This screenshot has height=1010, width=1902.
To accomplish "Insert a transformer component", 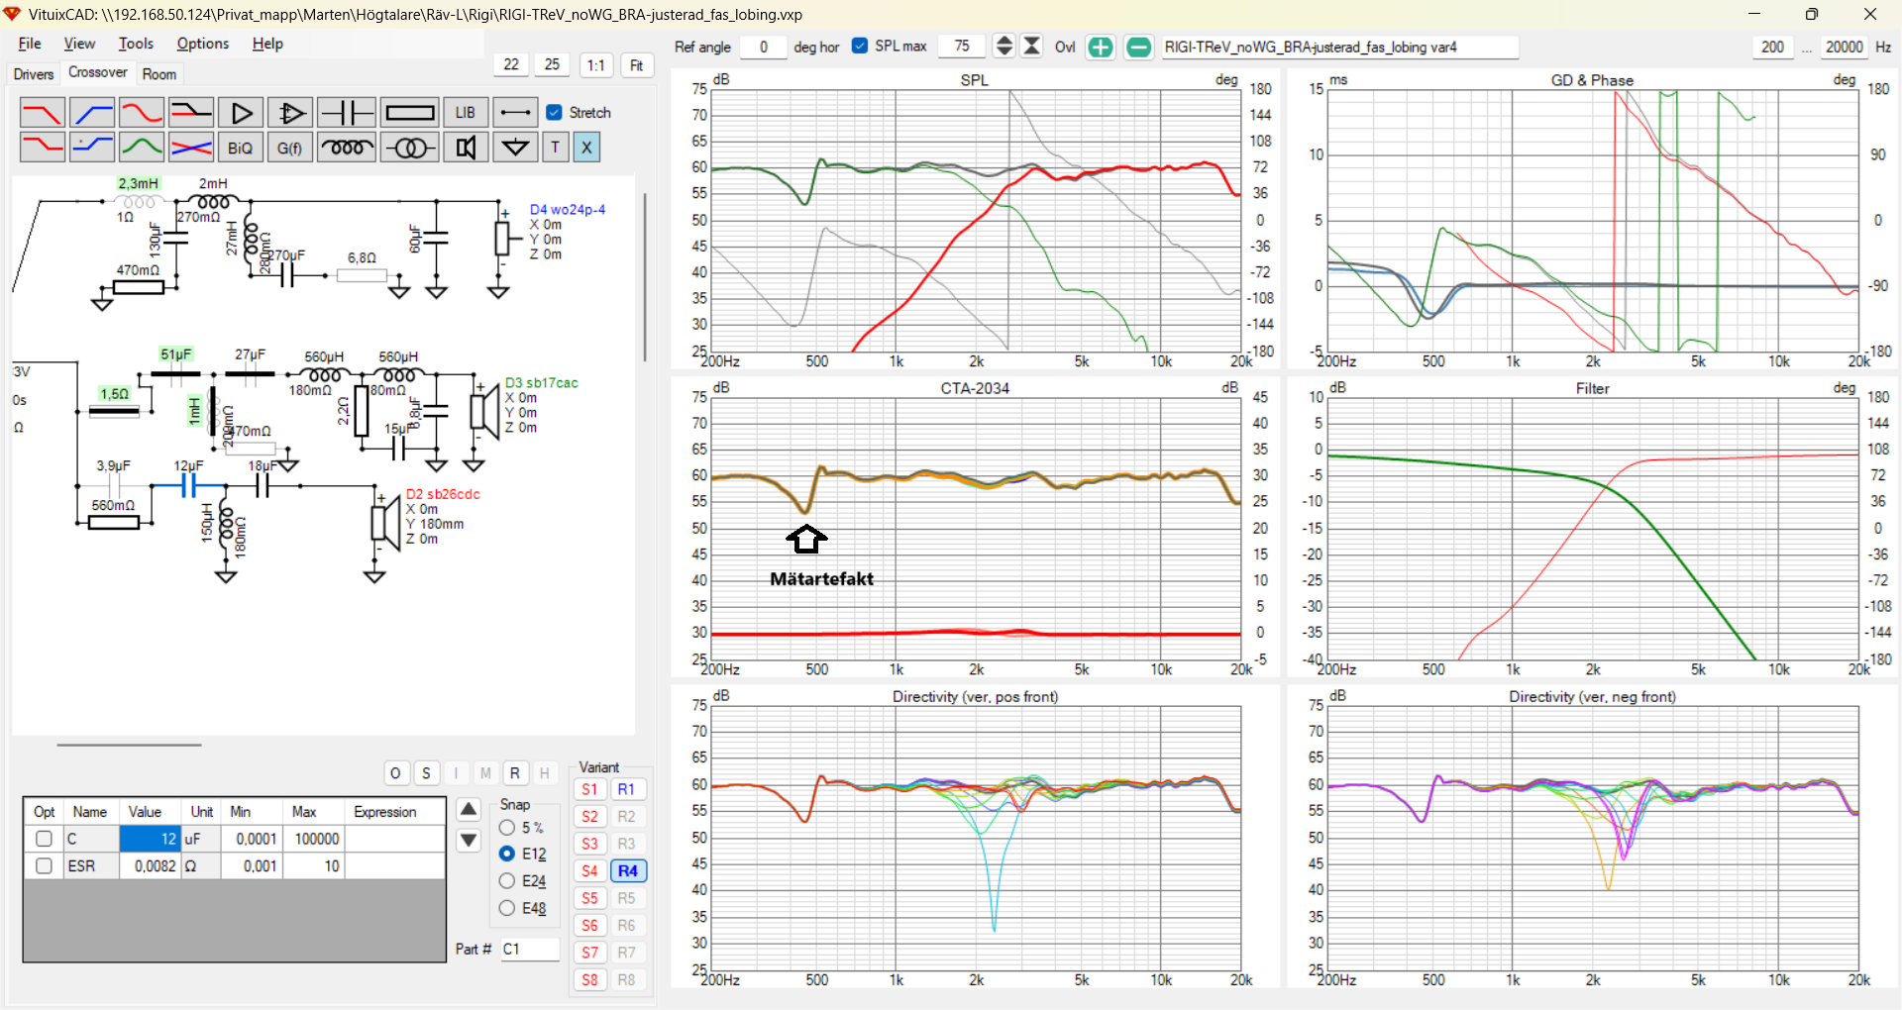I will click(x=409, y=148).
